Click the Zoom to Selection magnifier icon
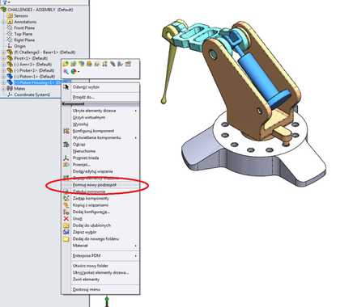340x307 pixels. pyautogui.click(x=66, y=72)
